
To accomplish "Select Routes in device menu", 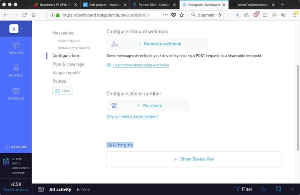I will coord(59,81).
